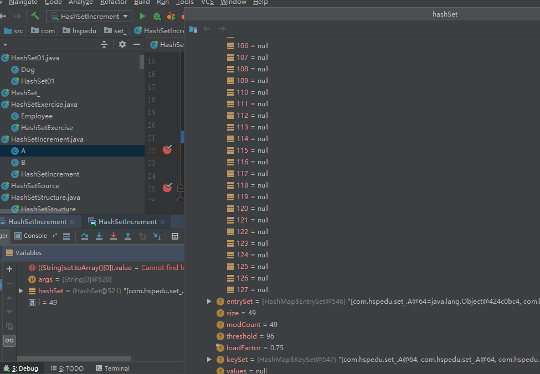This screenshot has width=540, height=374.
Task: Click the set_ breadcrumb folder
Action: (x=115, y=30)
